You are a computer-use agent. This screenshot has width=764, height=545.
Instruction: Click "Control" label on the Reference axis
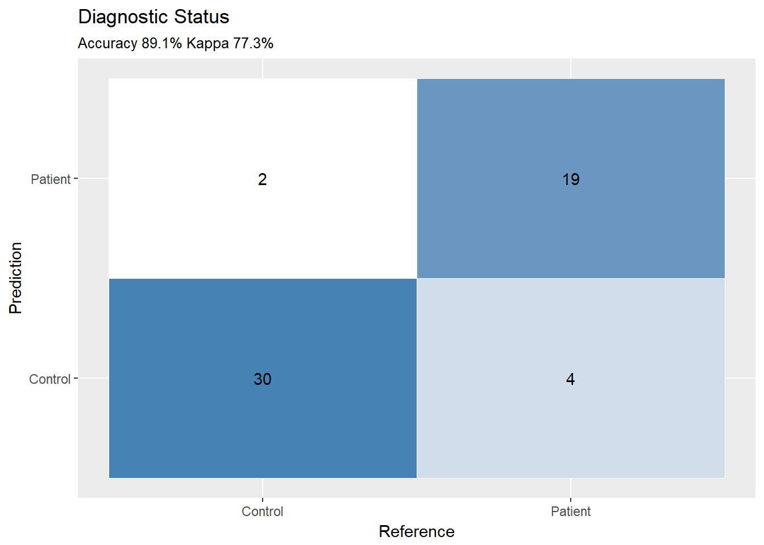tap(262, 512)
